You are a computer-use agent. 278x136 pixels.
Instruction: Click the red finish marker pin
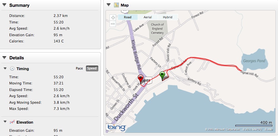tap(141, 79)
